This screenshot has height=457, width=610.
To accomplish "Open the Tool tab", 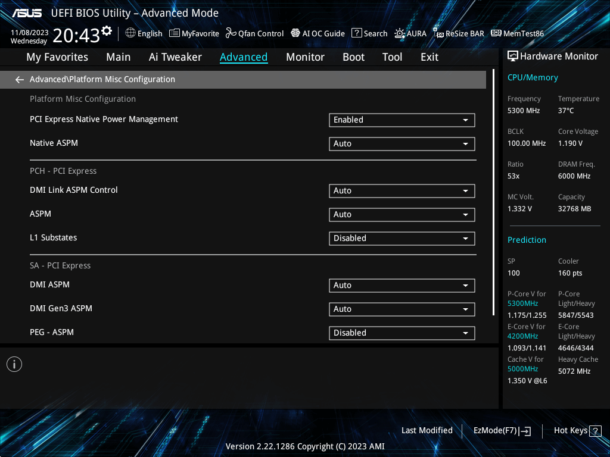I will 392,57.
